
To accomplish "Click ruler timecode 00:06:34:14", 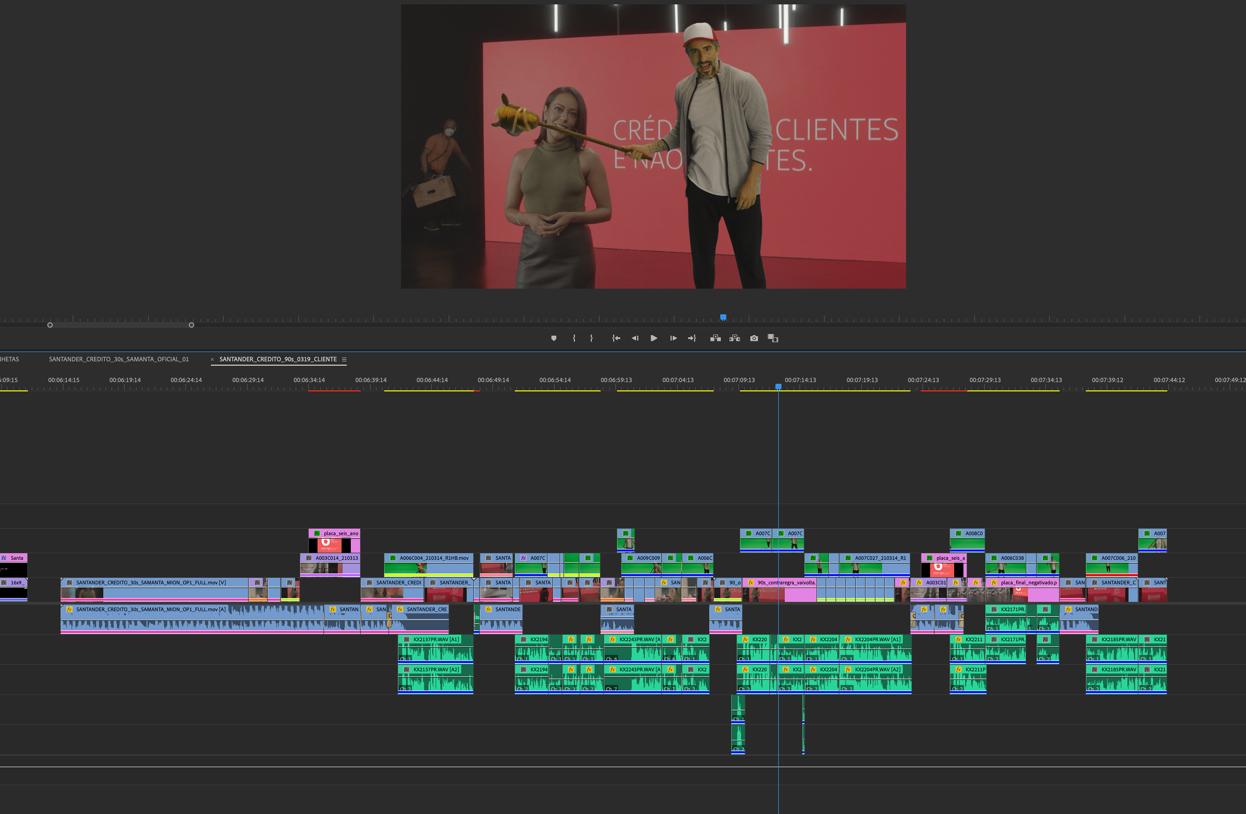I will pos(309,380).
